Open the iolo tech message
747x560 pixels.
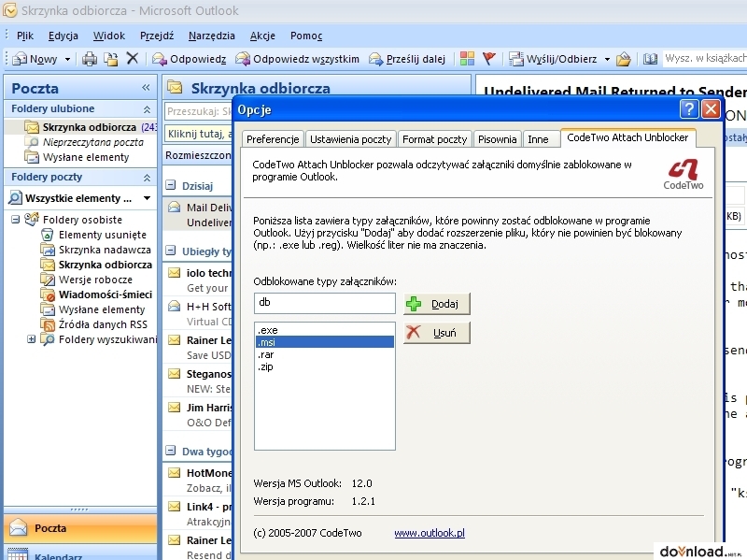click(198, 280)
